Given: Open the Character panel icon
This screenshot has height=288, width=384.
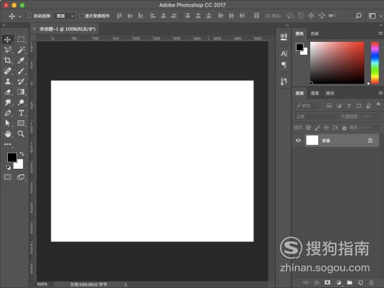Looking at the screenshot, I should click(x=284, y=54).
